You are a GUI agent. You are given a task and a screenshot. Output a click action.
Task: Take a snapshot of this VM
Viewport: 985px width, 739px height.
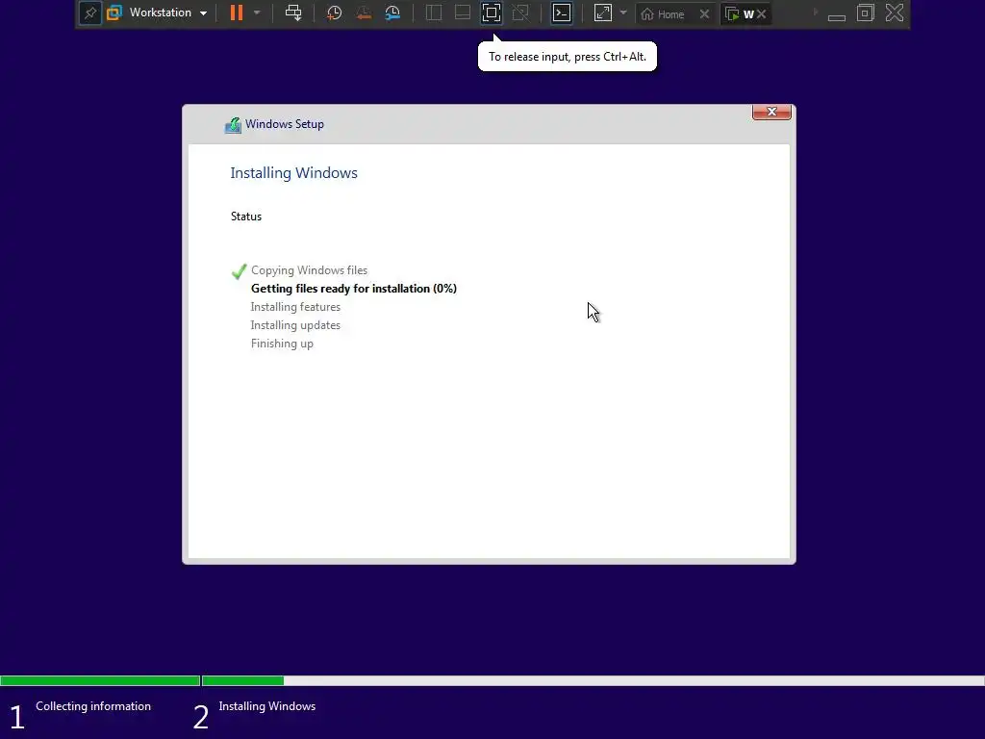pyautogui.click(x=334, y=13)
